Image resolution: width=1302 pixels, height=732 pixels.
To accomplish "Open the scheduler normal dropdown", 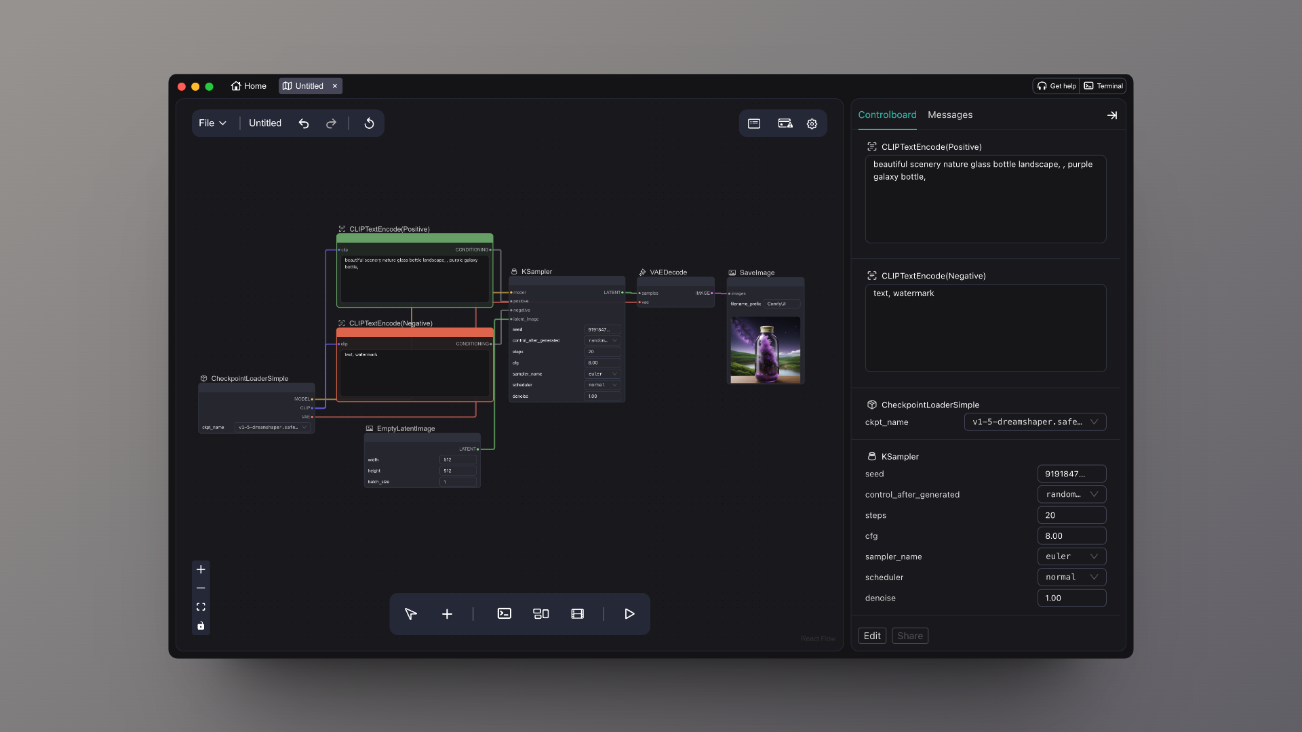I will 1071,577.
